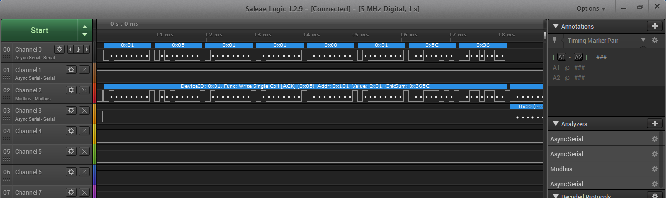This screenshot has width=666, height=198.
Task: Select Channel 5 label
Action: [x=28, y=151]
